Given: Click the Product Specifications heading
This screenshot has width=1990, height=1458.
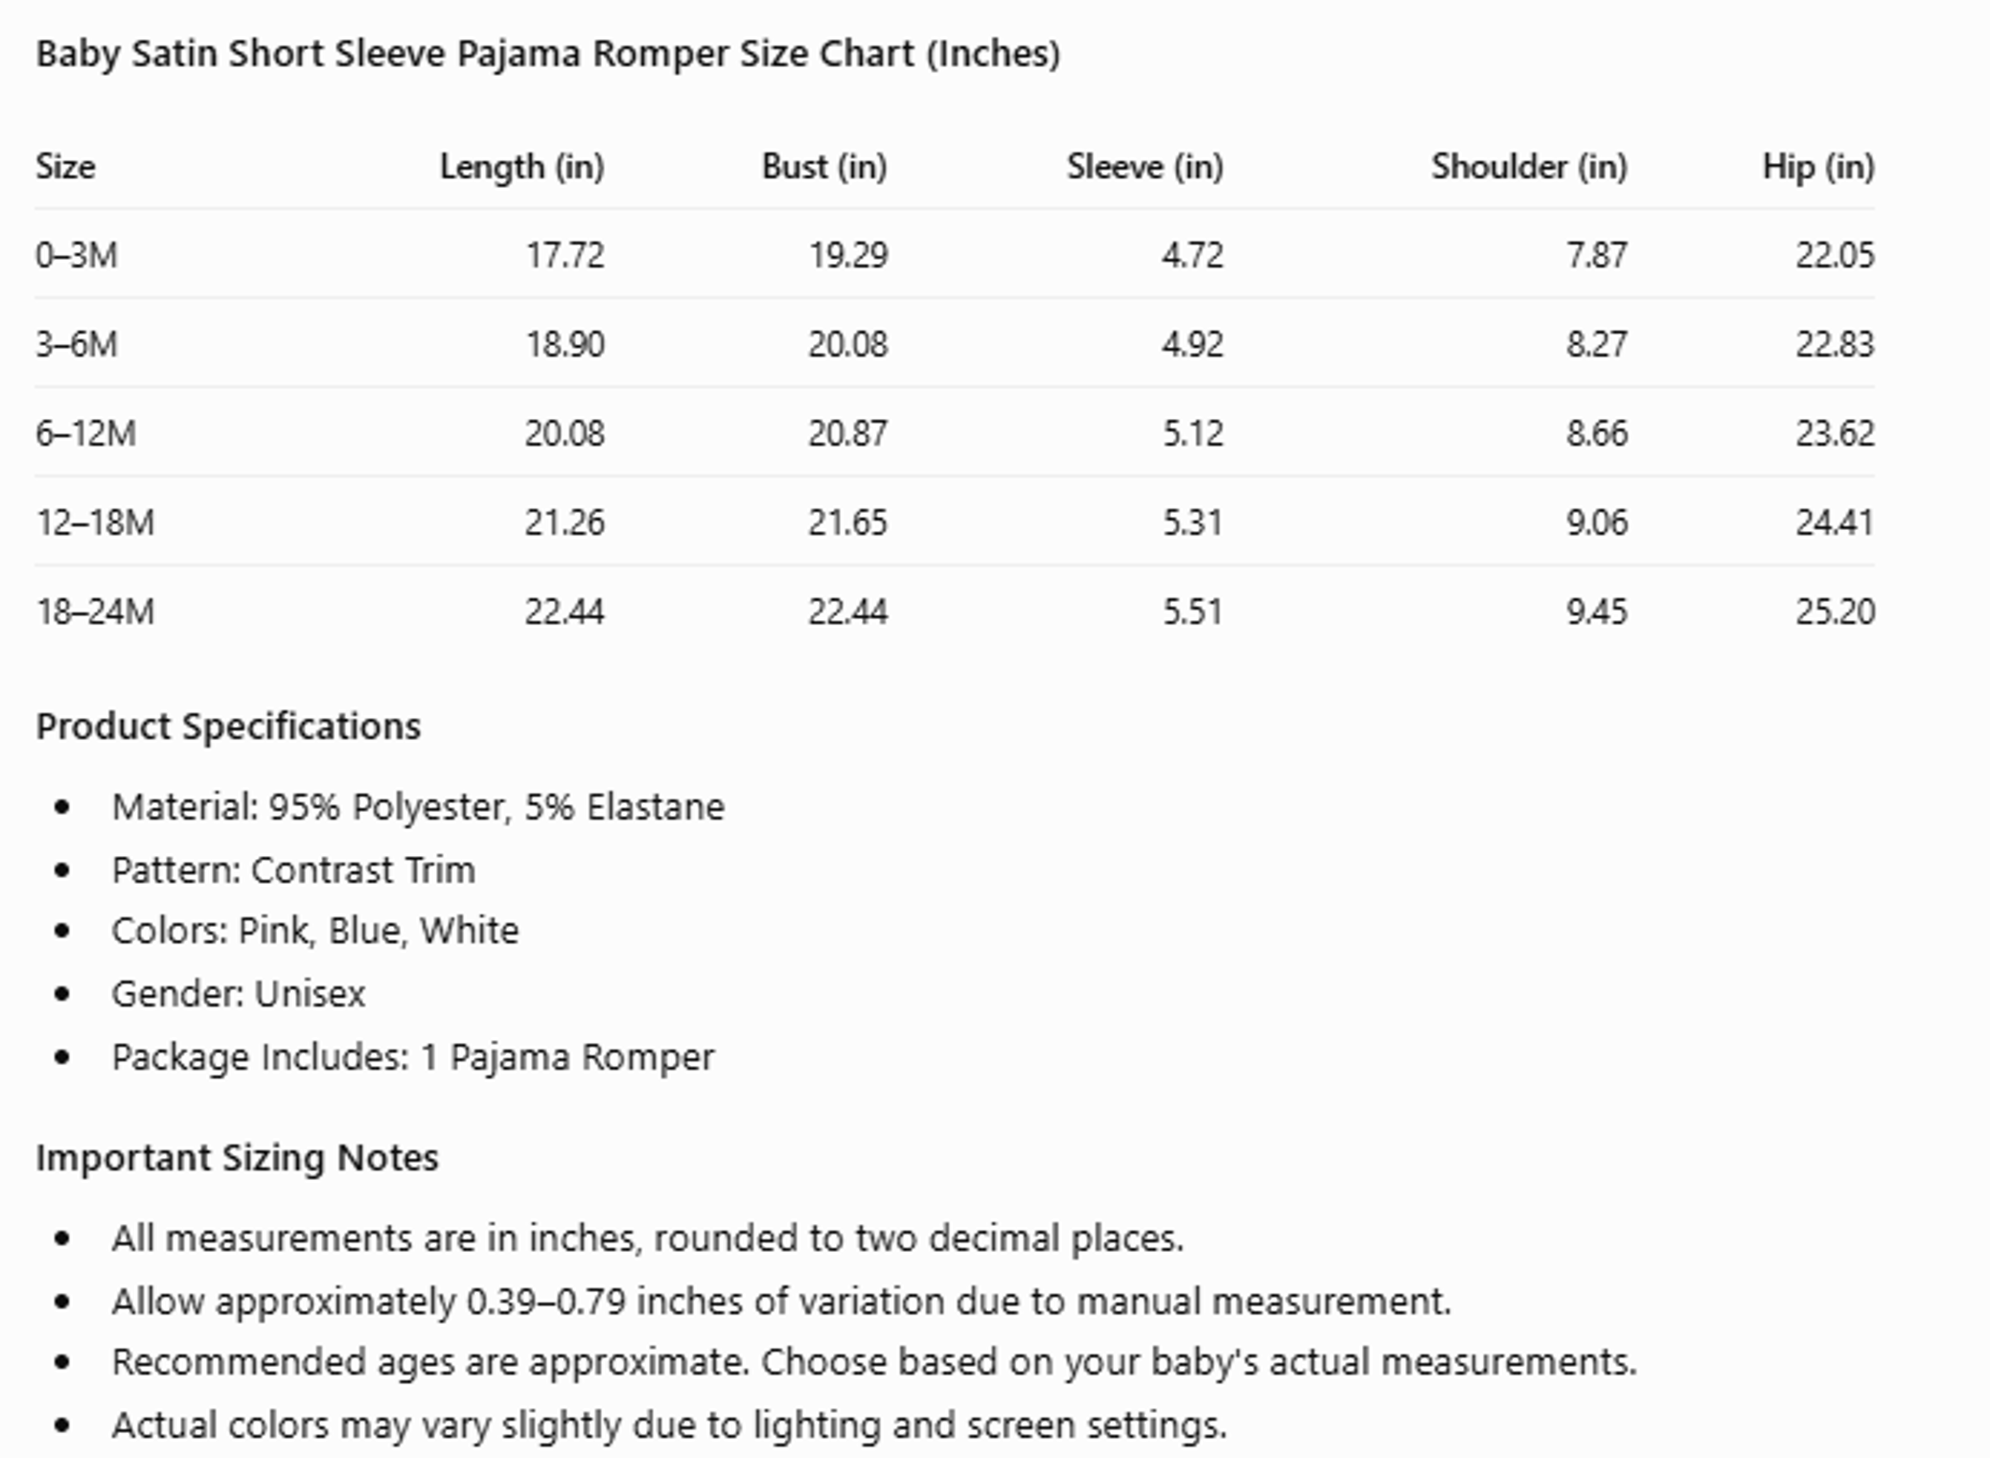Looking at the screenshot, I should point(229,727).
